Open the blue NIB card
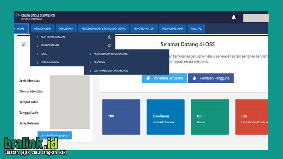This screenshot has height=159, width=283. 121,117
